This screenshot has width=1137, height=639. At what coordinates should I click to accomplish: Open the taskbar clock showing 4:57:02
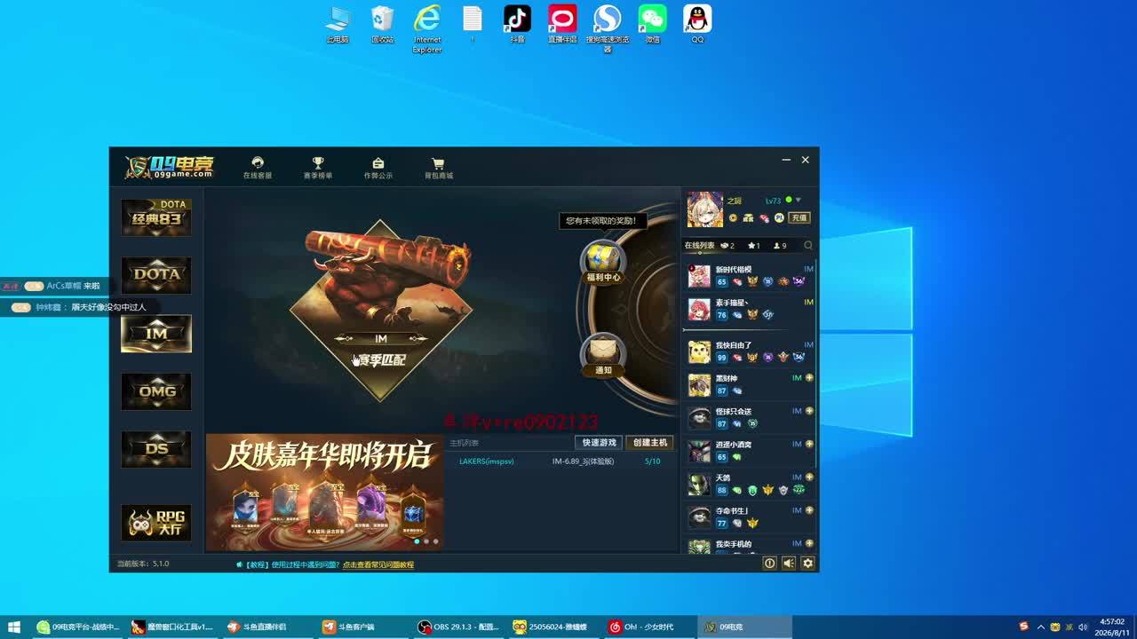[x=1112, y=627]
